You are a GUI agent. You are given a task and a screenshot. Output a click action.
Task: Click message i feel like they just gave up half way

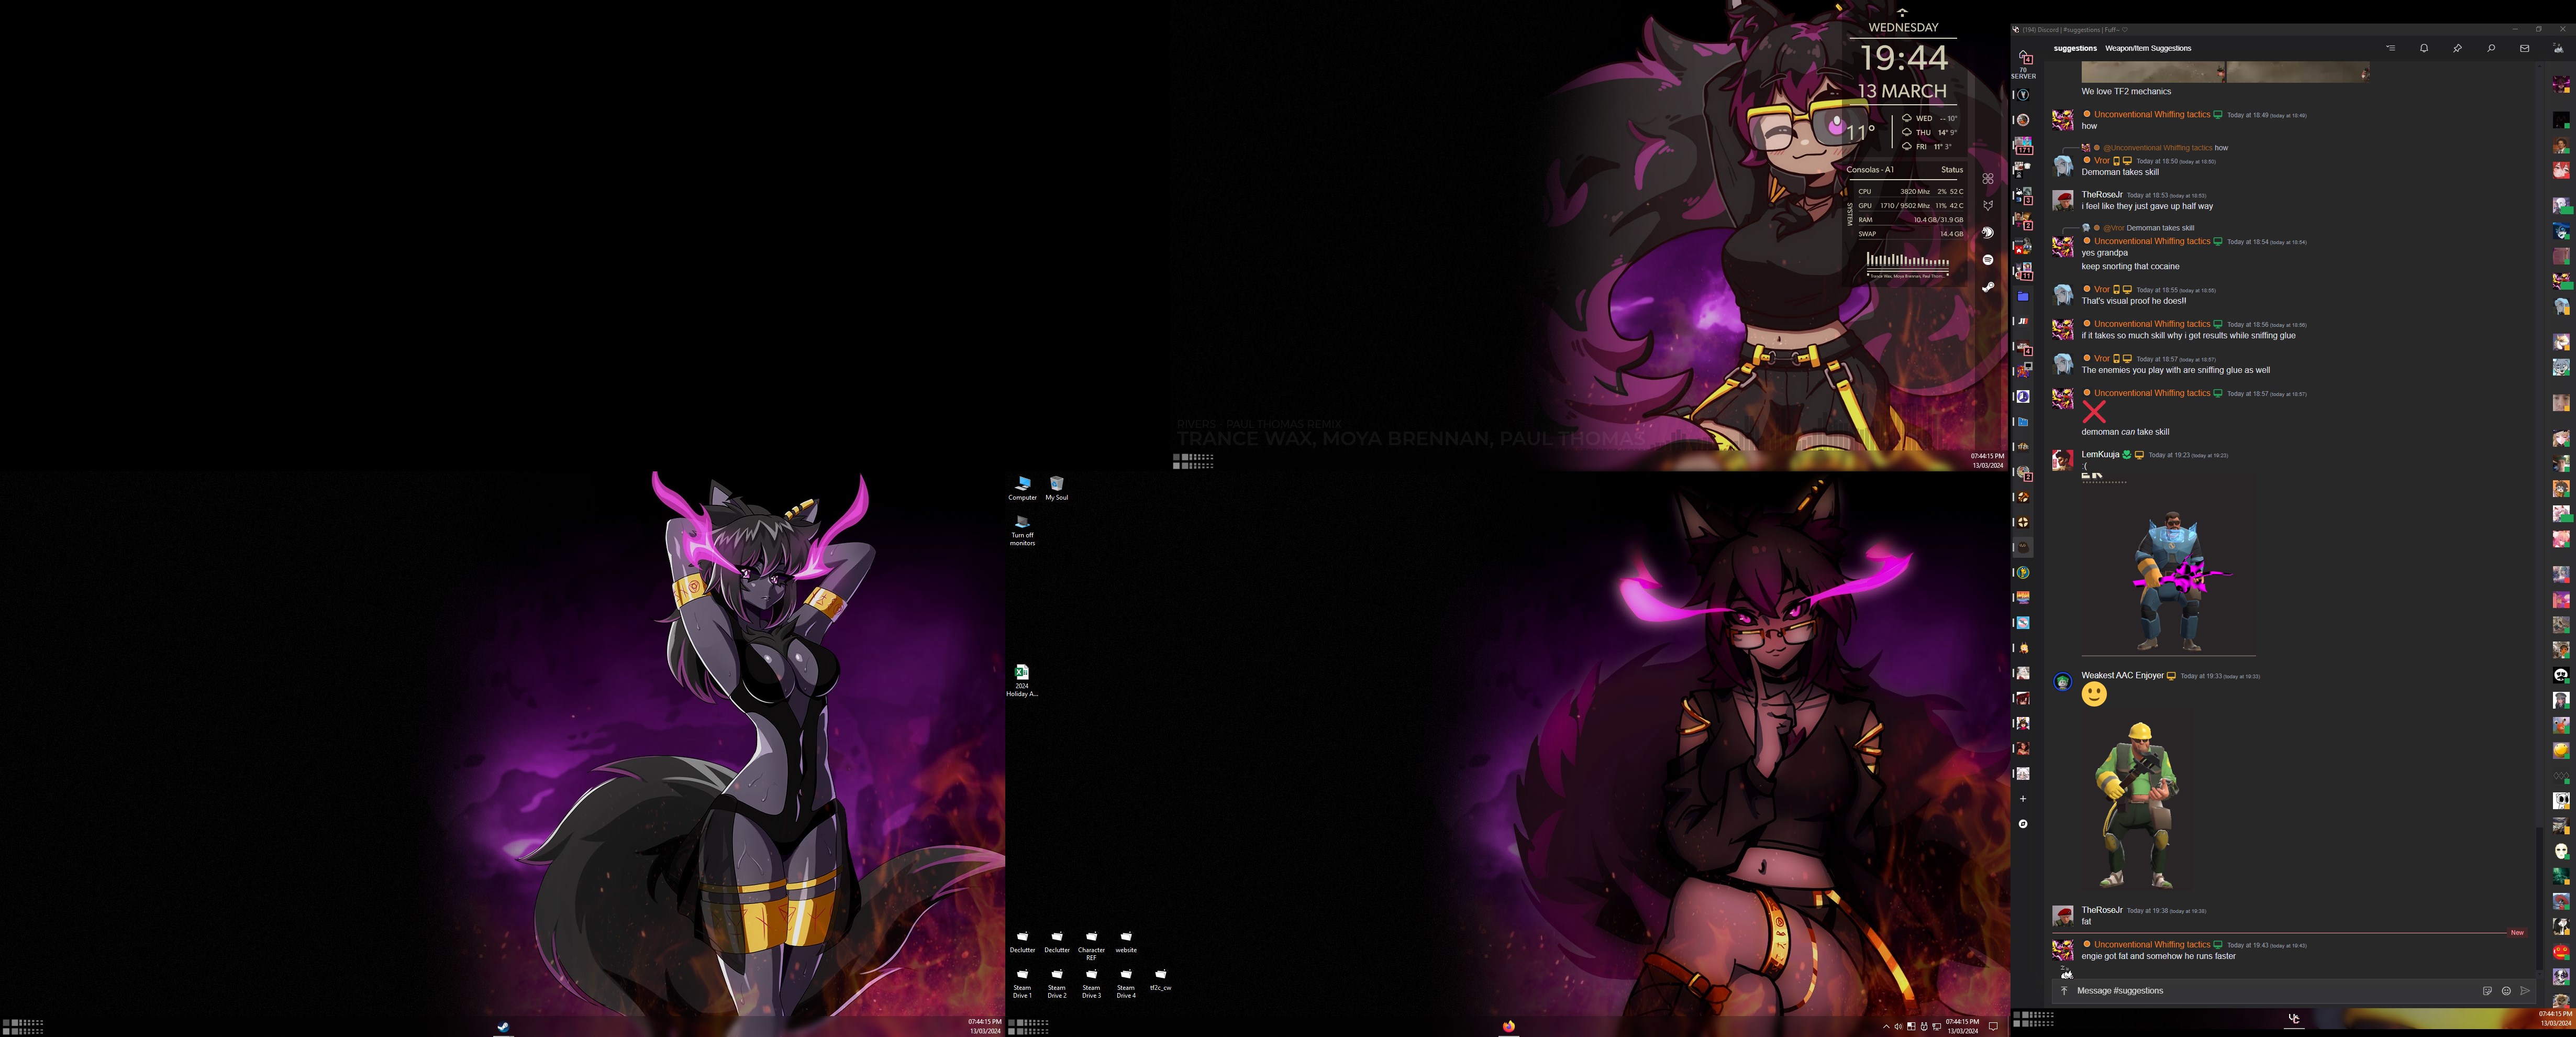click(x=2147, y=206)
